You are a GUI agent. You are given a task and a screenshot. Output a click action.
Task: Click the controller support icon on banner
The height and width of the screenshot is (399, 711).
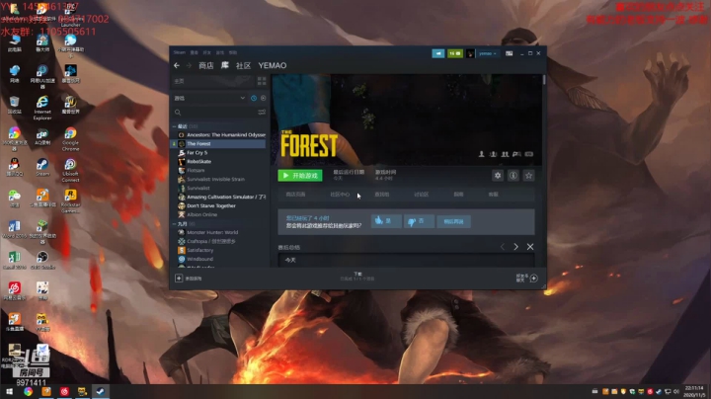[x=528, y=154]
